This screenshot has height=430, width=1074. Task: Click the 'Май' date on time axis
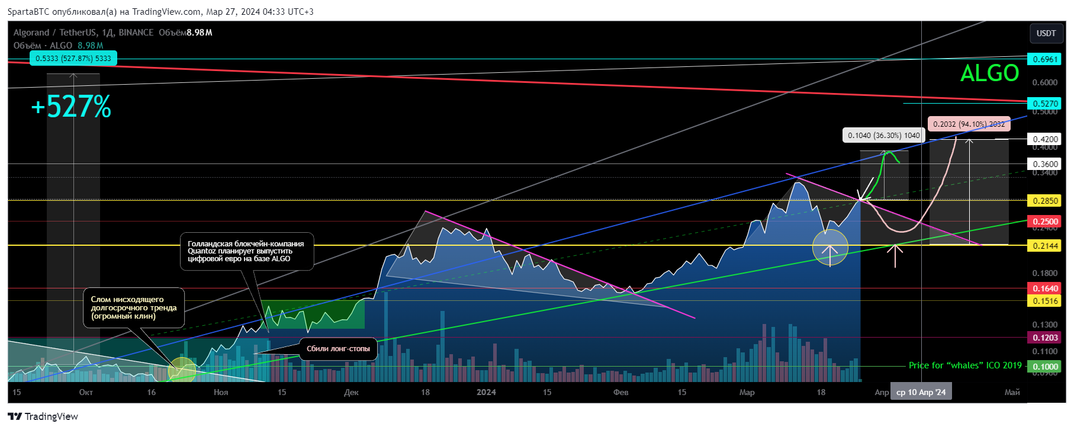pyautogui.click(x=1012, y=392)
